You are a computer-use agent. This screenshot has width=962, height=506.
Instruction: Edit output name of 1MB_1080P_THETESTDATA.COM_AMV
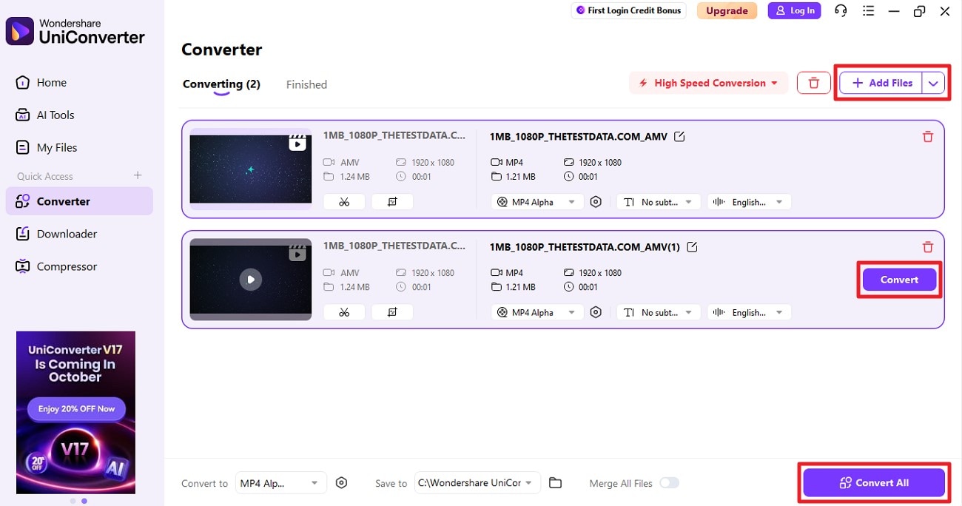click(x=680, y=136)
